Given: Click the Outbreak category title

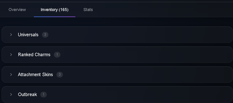Looking at the screenshot, I should 27,95.
